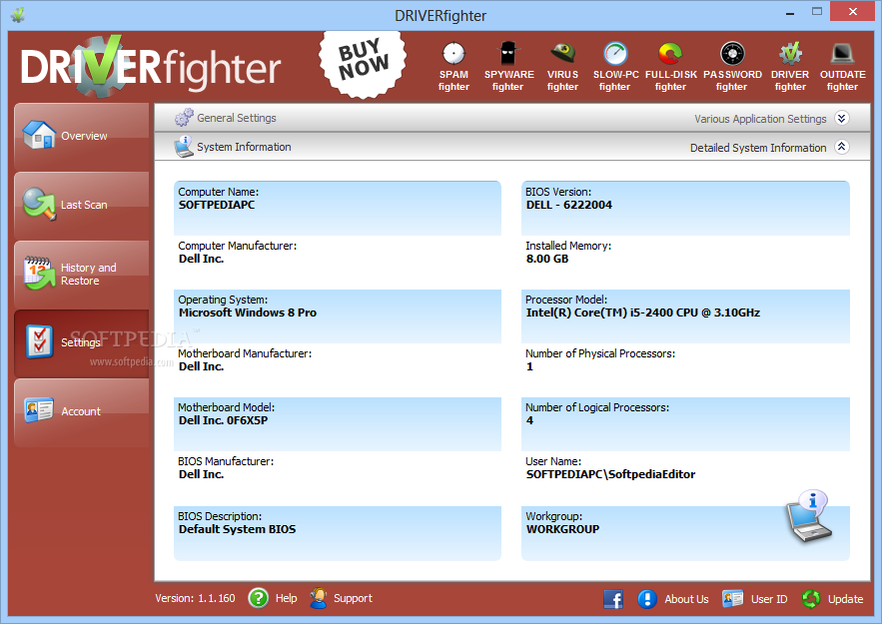Open the Facebook page icon
The height and width of the screenshot is (624, 882).
point(613,599)
